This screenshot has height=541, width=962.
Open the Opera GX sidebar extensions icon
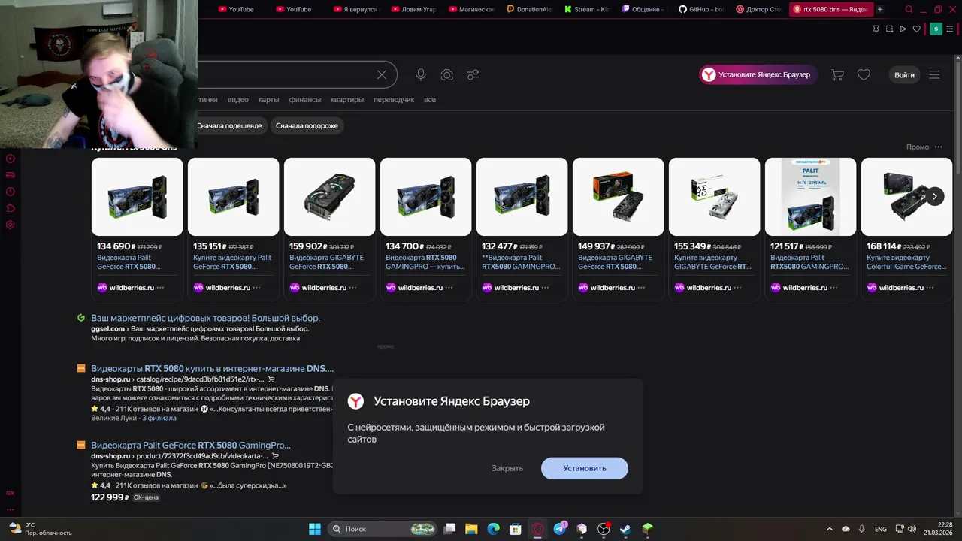click(x=11, y=208)
